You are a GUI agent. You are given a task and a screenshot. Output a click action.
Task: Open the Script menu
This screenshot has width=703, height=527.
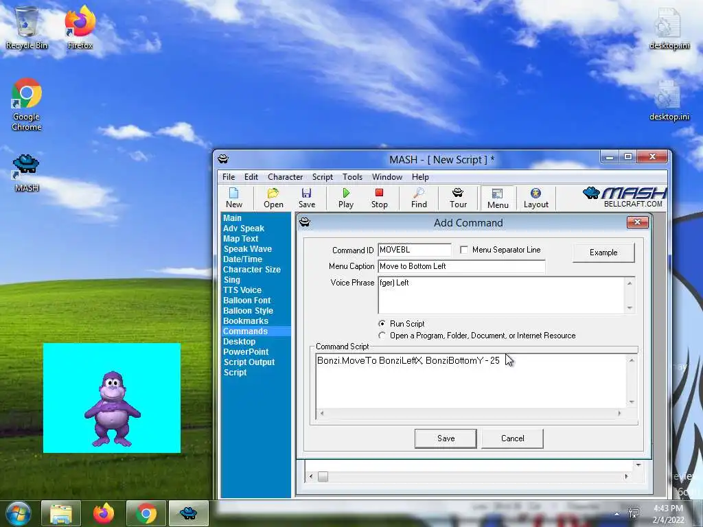pos(323,177)
